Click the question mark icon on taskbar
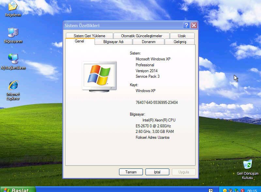Screen dimensions: 261x192 pos(210,190)
